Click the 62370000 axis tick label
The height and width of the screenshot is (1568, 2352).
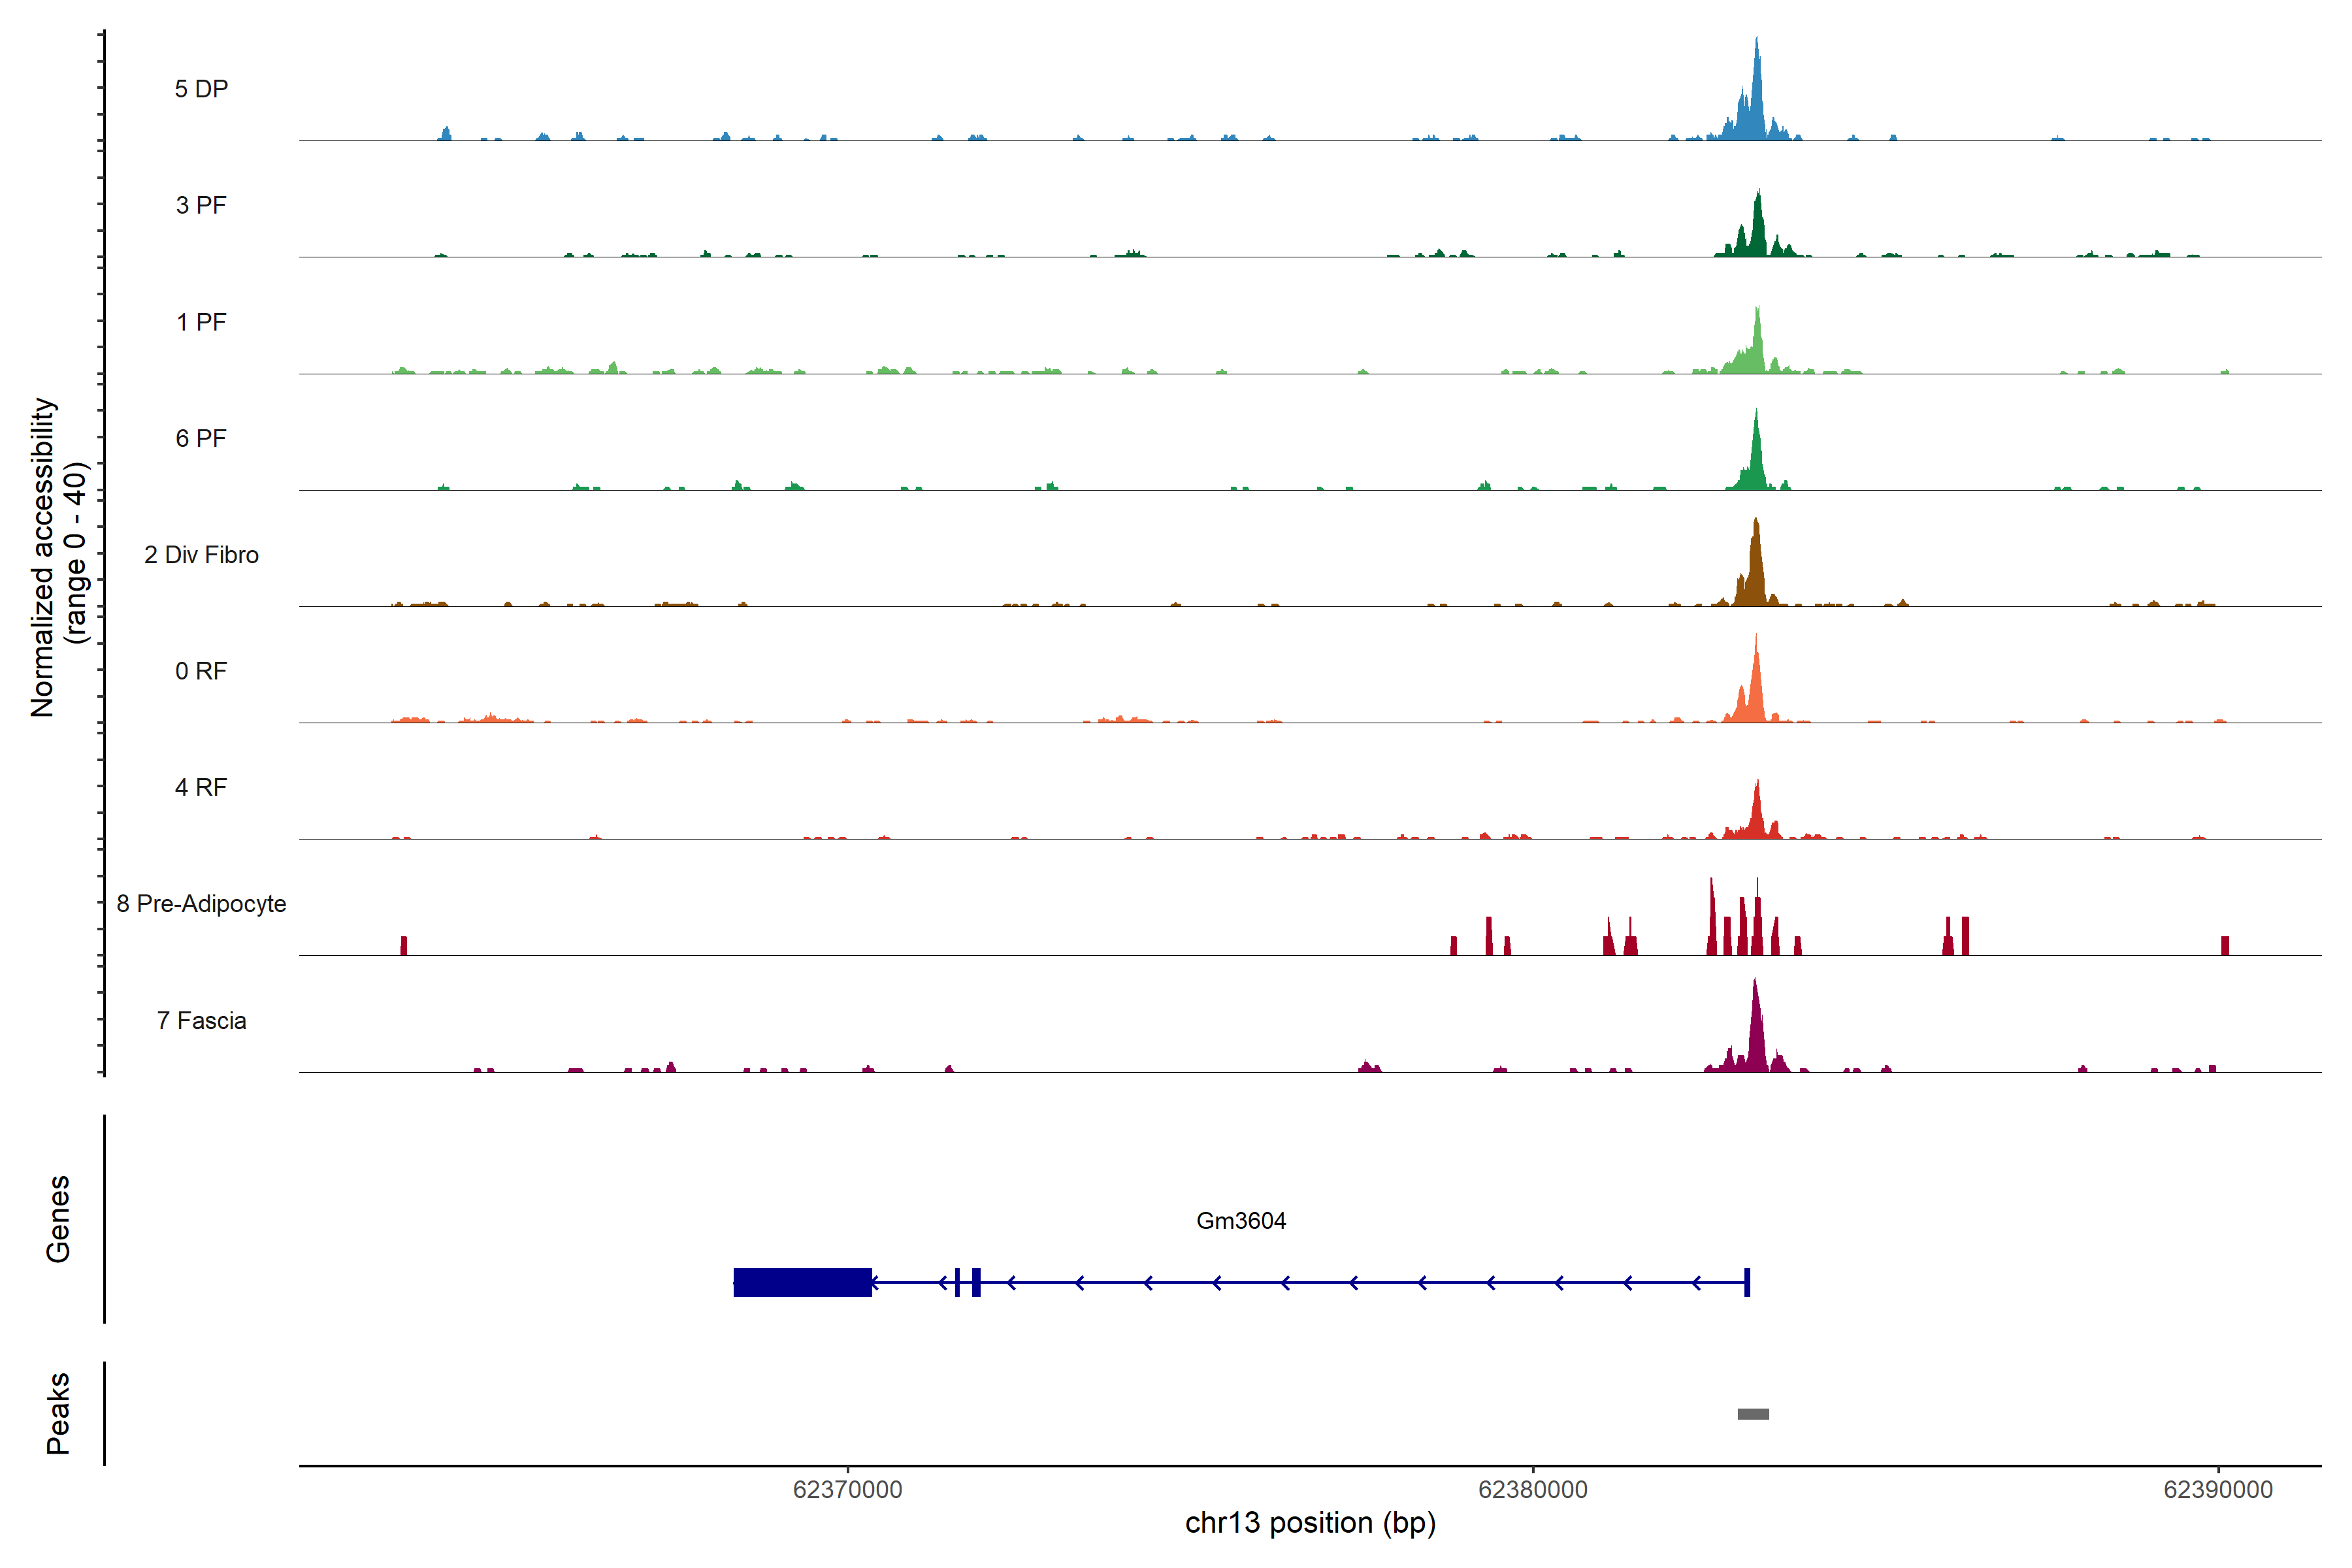click(x=847, y=1490)
